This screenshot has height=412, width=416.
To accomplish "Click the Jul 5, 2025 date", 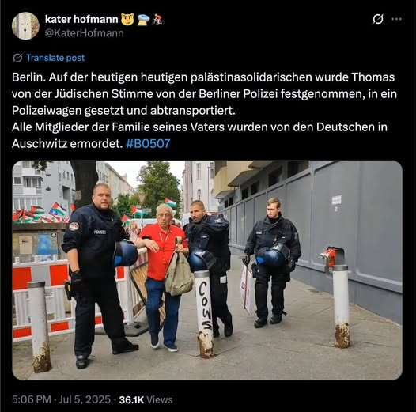I will pos(85,399).
